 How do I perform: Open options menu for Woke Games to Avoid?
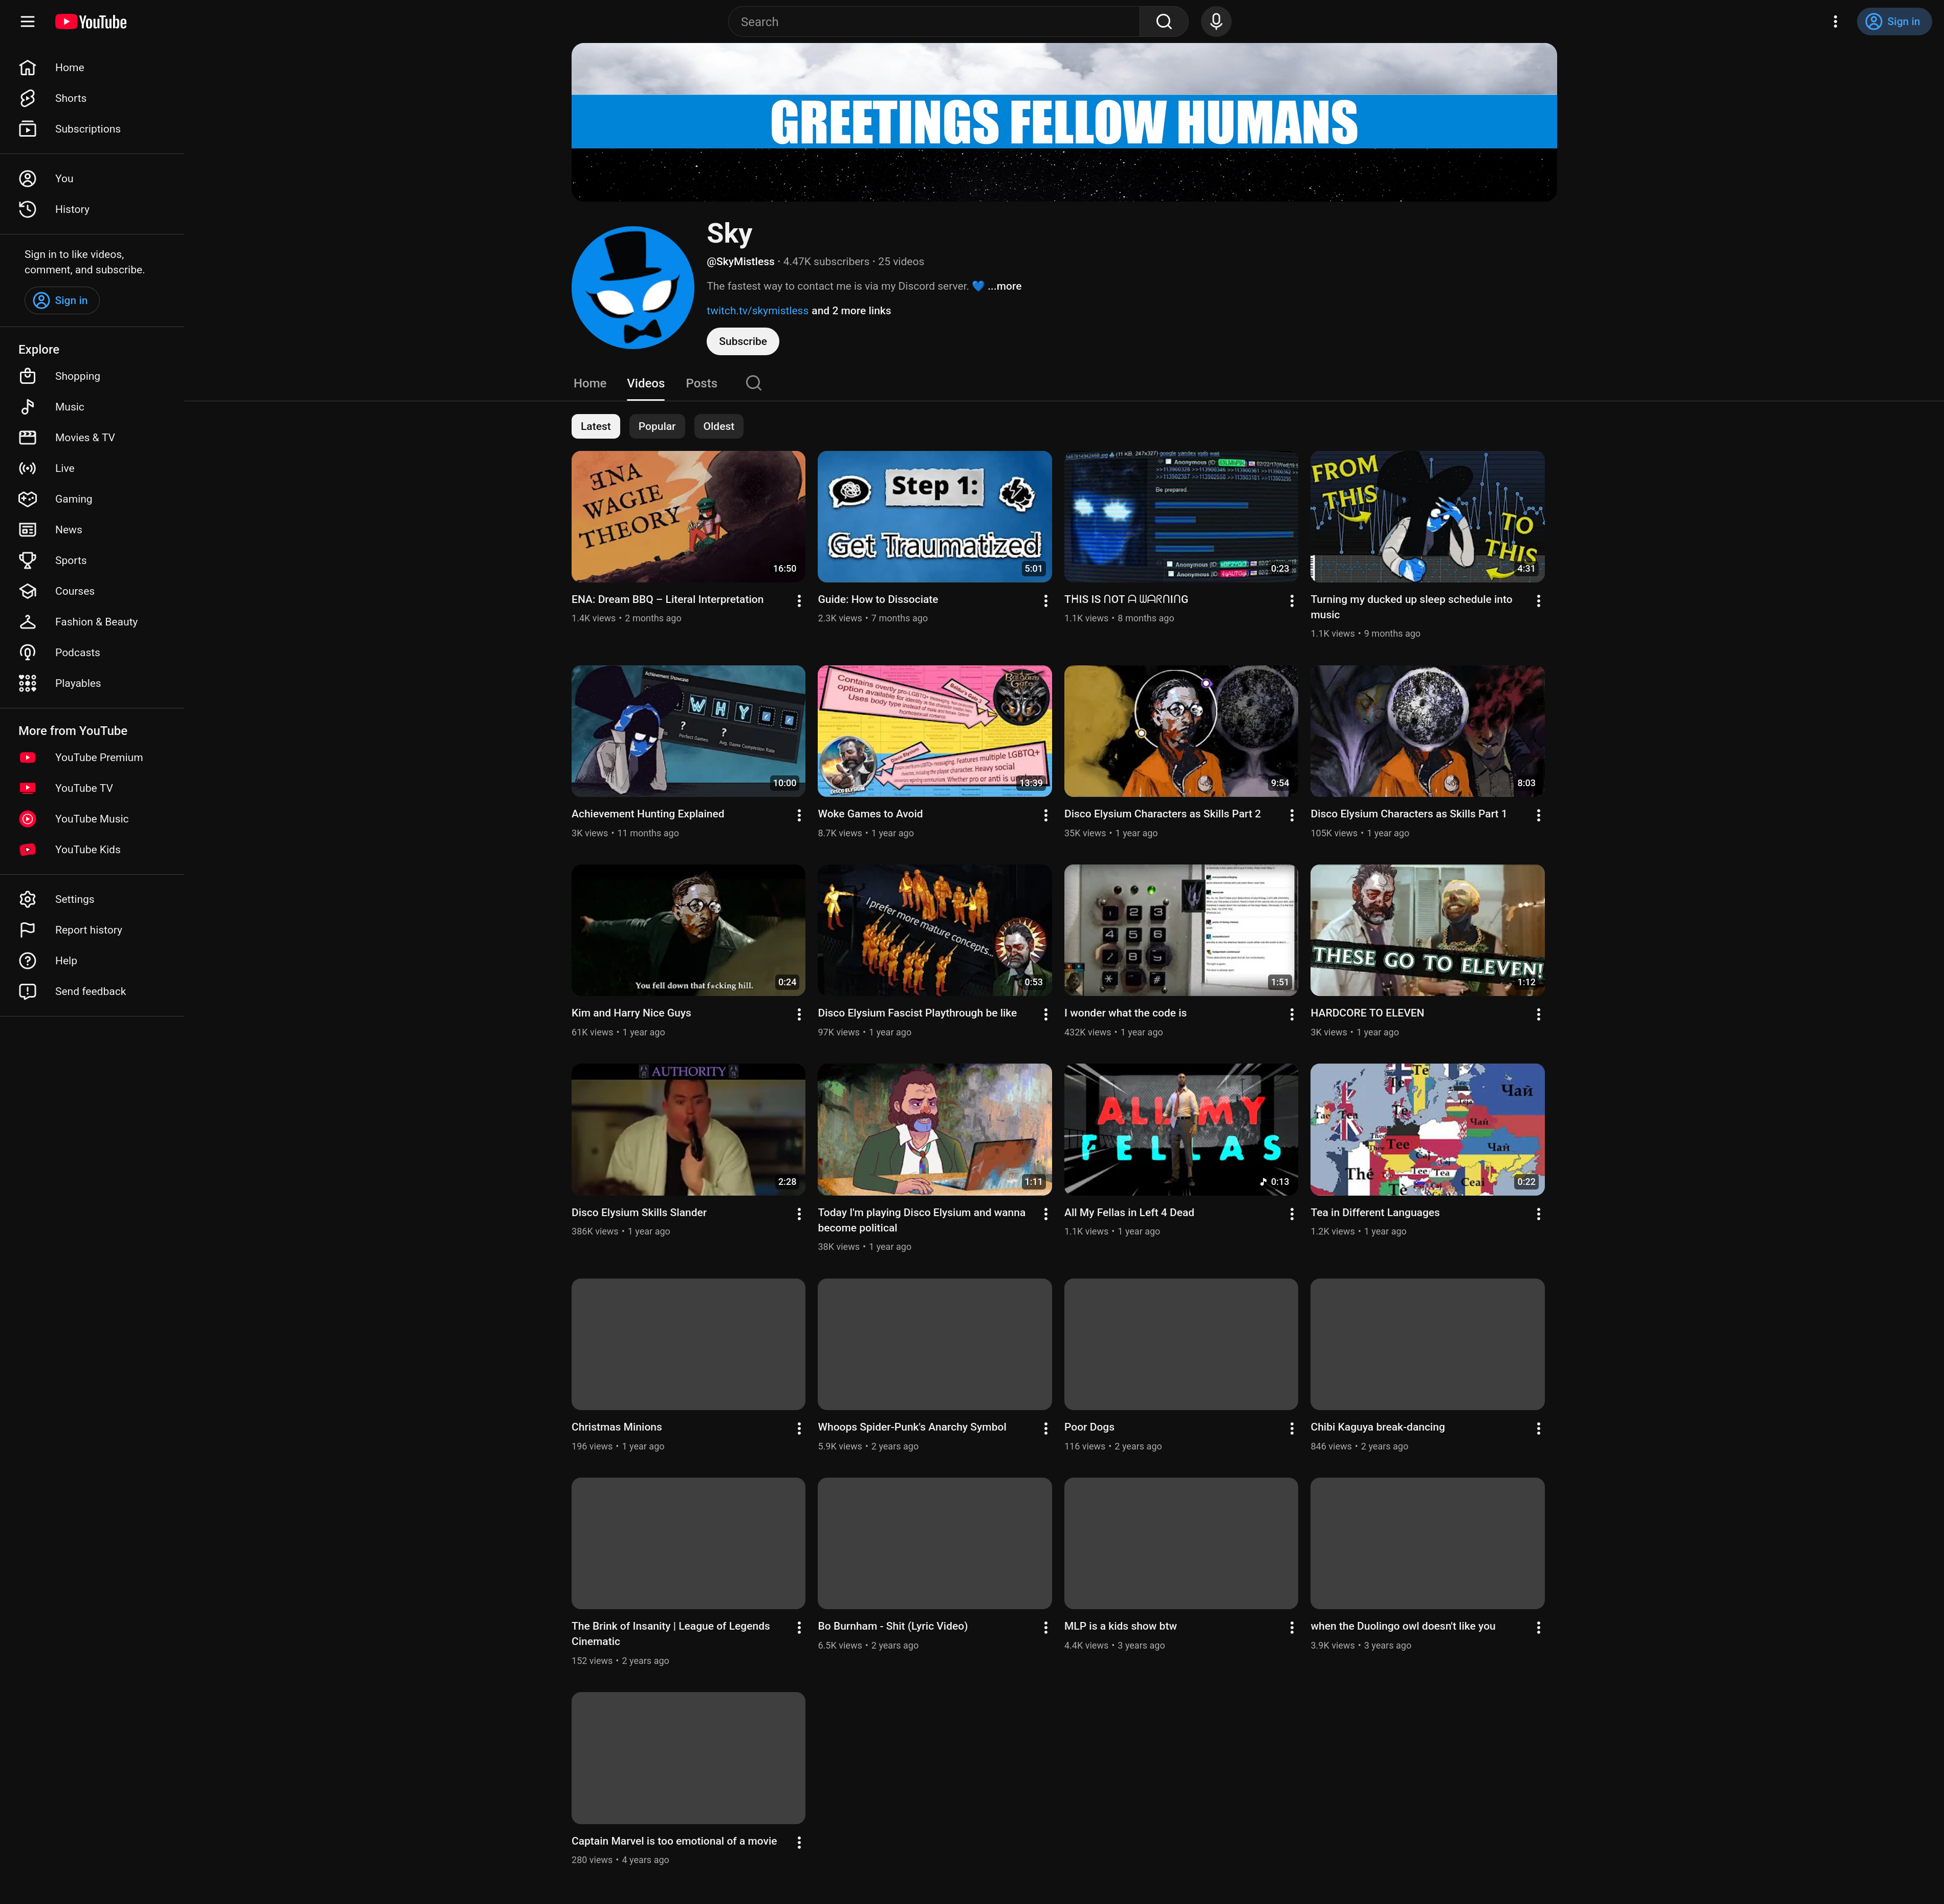(x=1045, y=815)
